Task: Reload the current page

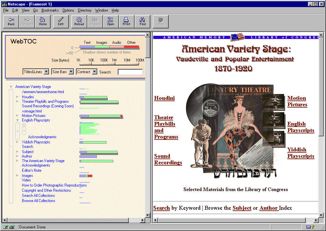Action: tap(79, 21)
